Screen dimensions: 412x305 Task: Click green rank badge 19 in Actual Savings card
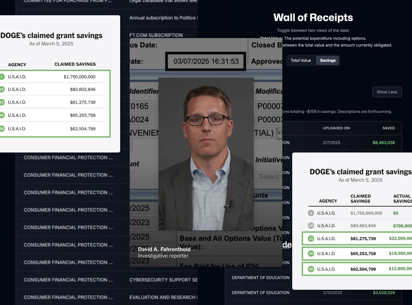(x=311, y=254)
